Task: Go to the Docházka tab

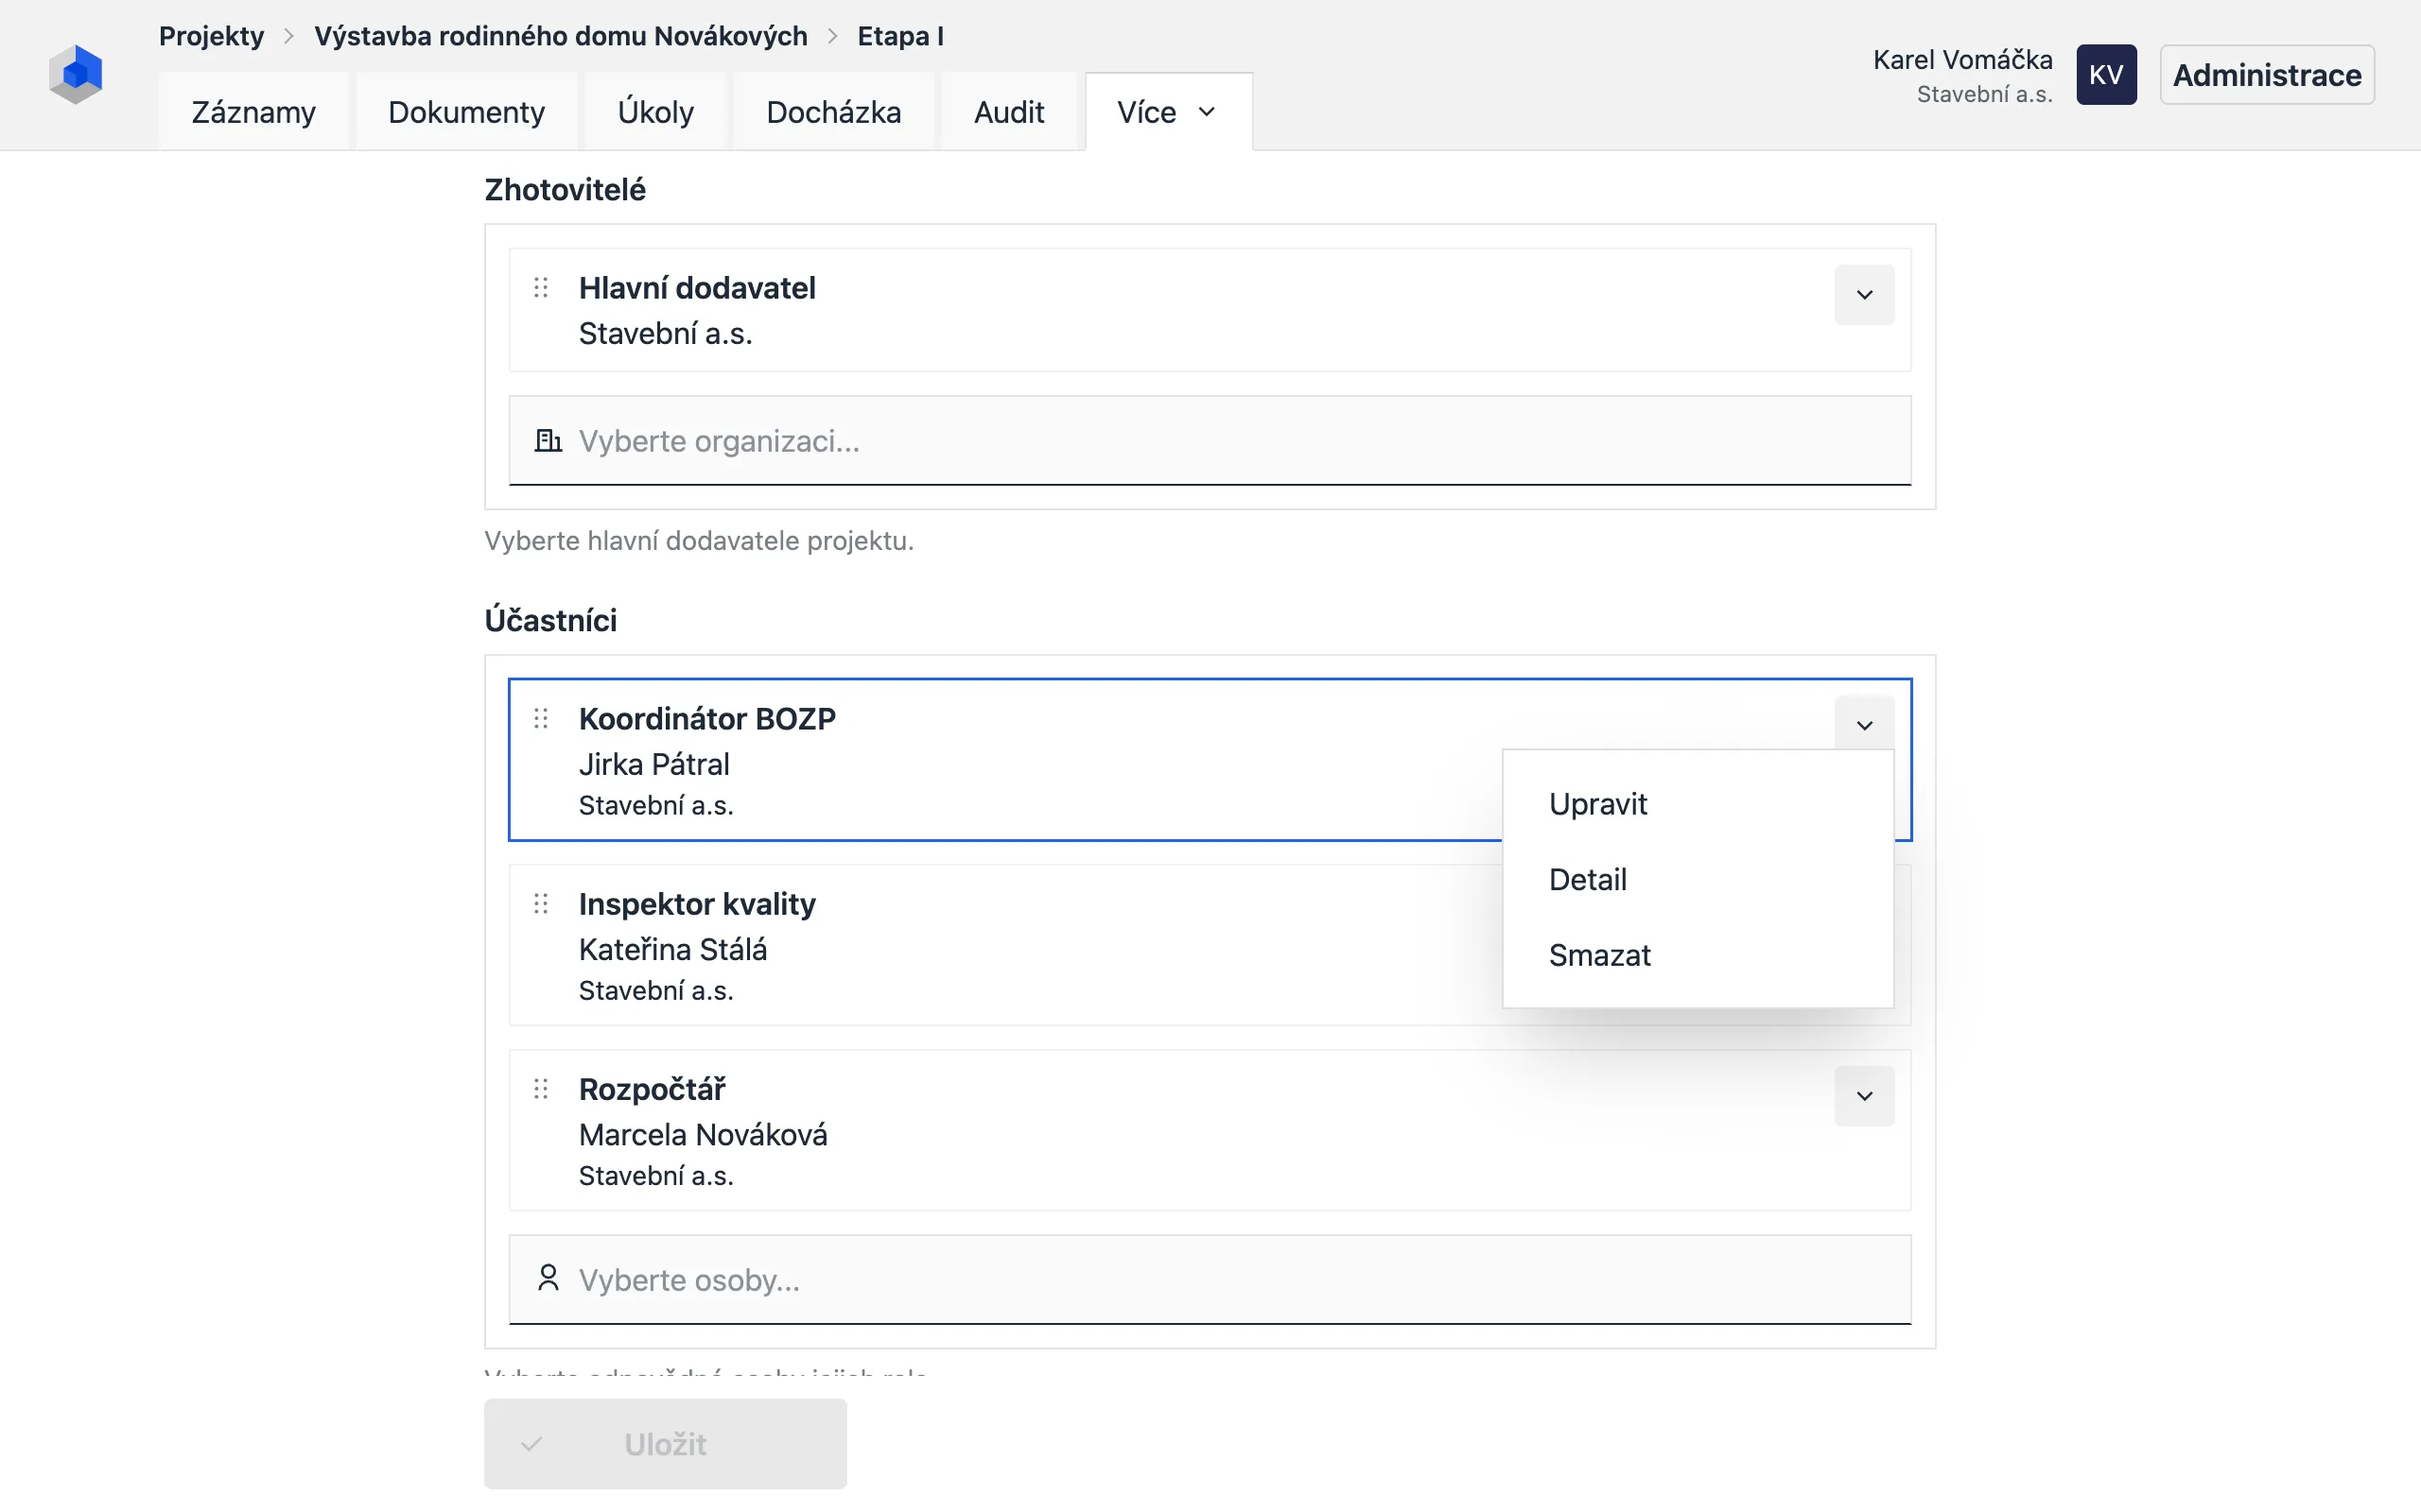Action: coord(833,112)
